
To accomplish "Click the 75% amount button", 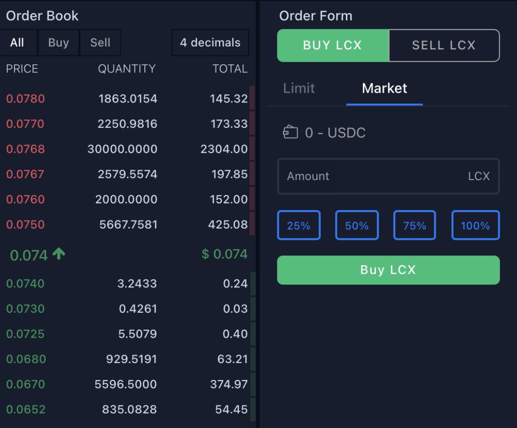I will click(415, 225).
